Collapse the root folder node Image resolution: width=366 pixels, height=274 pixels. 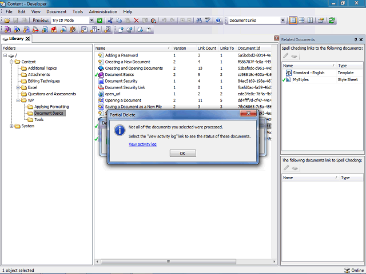coord(5,55)
